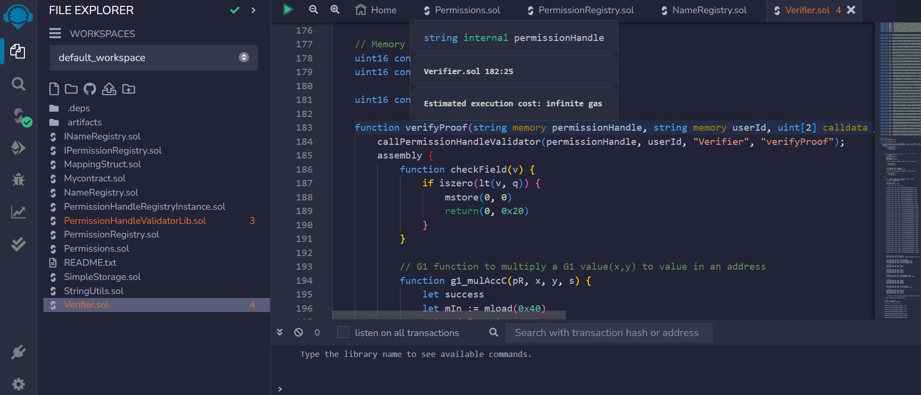This screenshot has height=395, width=921.
Task: Click editor horizontal scrollbar
Action: [x=449, y=315]
